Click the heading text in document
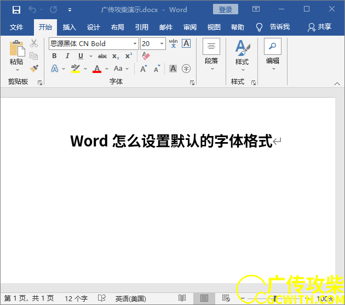 (171, 141)
